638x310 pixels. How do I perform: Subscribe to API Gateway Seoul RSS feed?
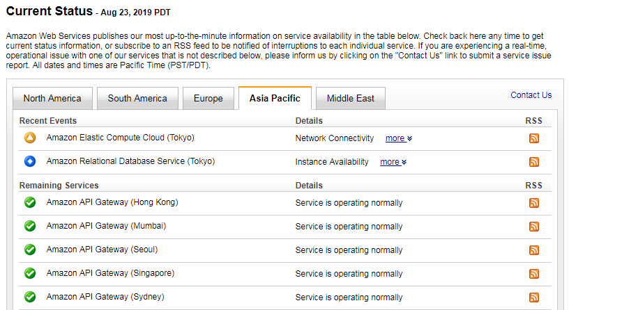(x=534, y=250)
